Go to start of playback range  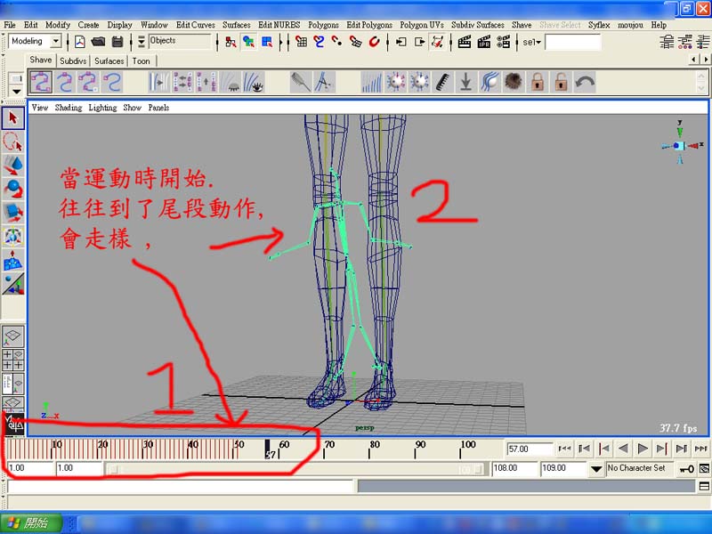[x=564, y=449]
